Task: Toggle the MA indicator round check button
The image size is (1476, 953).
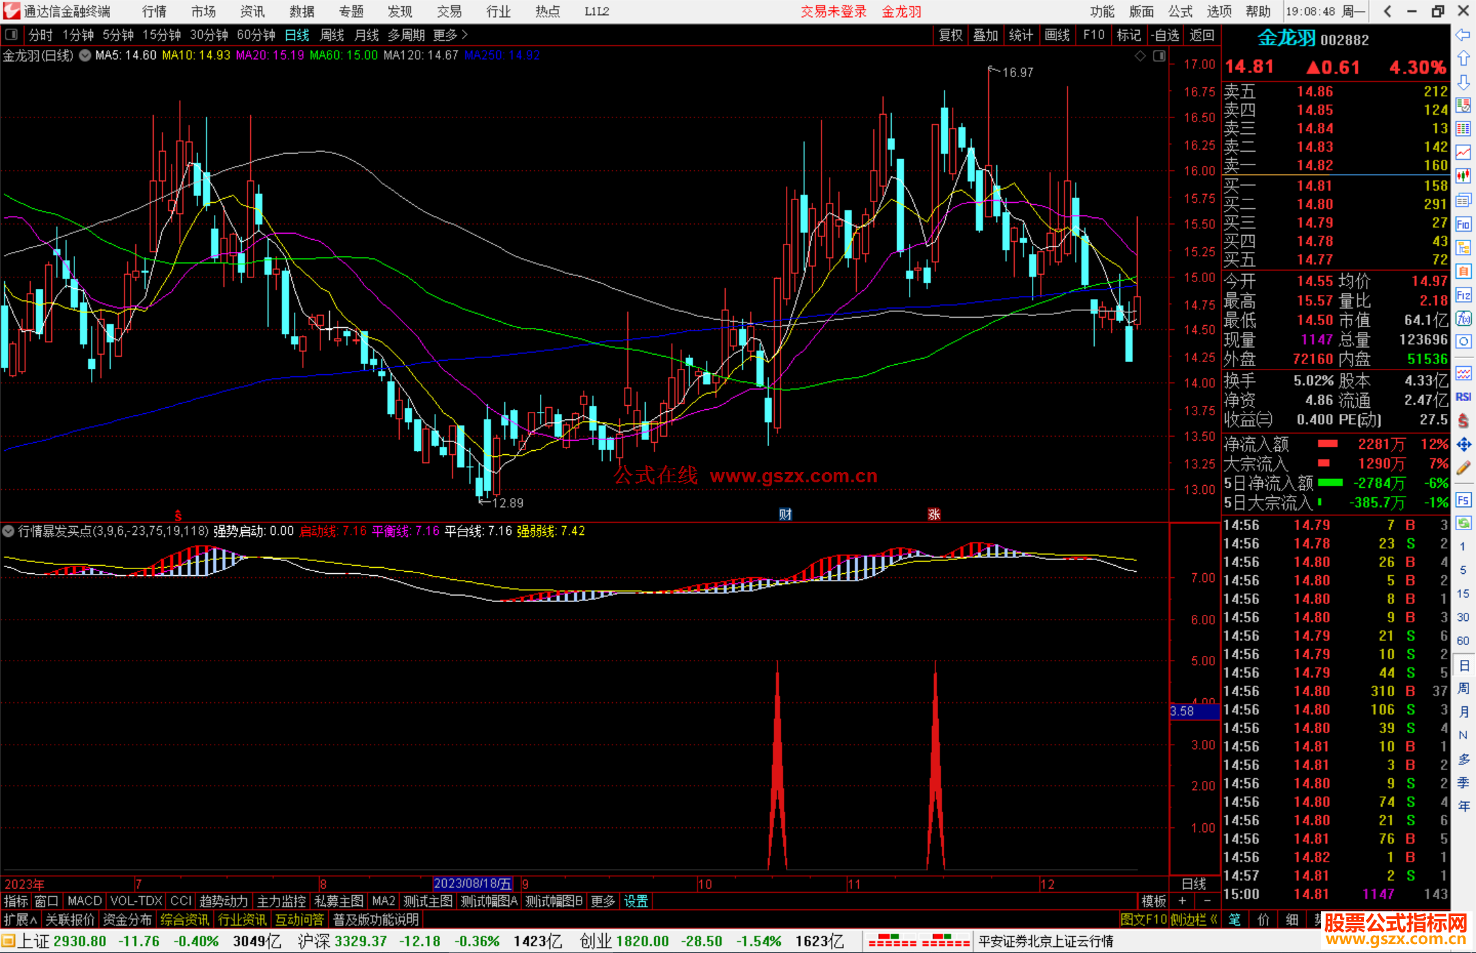Action: tap(85, 56)
